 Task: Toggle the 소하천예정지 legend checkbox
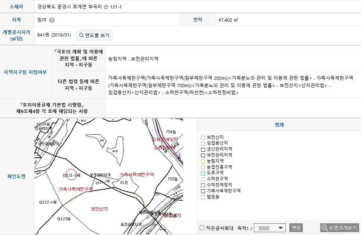tap(203, 185)
